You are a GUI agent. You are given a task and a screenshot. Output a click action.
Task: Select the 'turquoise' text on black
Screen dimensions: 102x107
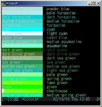pos(56,25)
